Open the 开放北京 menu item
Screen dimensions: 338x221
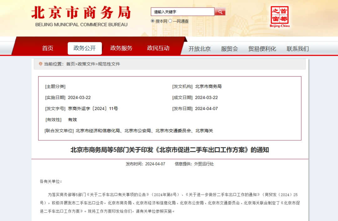pos(200,49)
